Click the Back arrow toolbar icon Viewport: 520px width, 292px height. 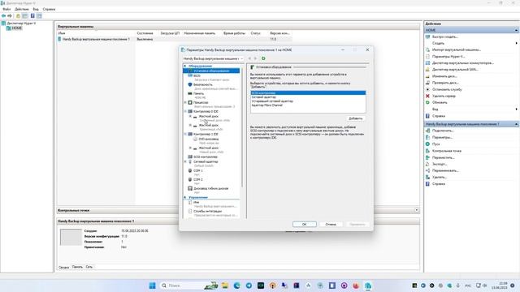coord(3,16)
